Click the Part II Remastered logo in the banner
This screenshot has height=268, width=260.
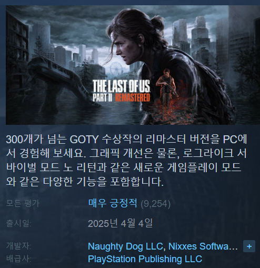click(x=122, y=91)
